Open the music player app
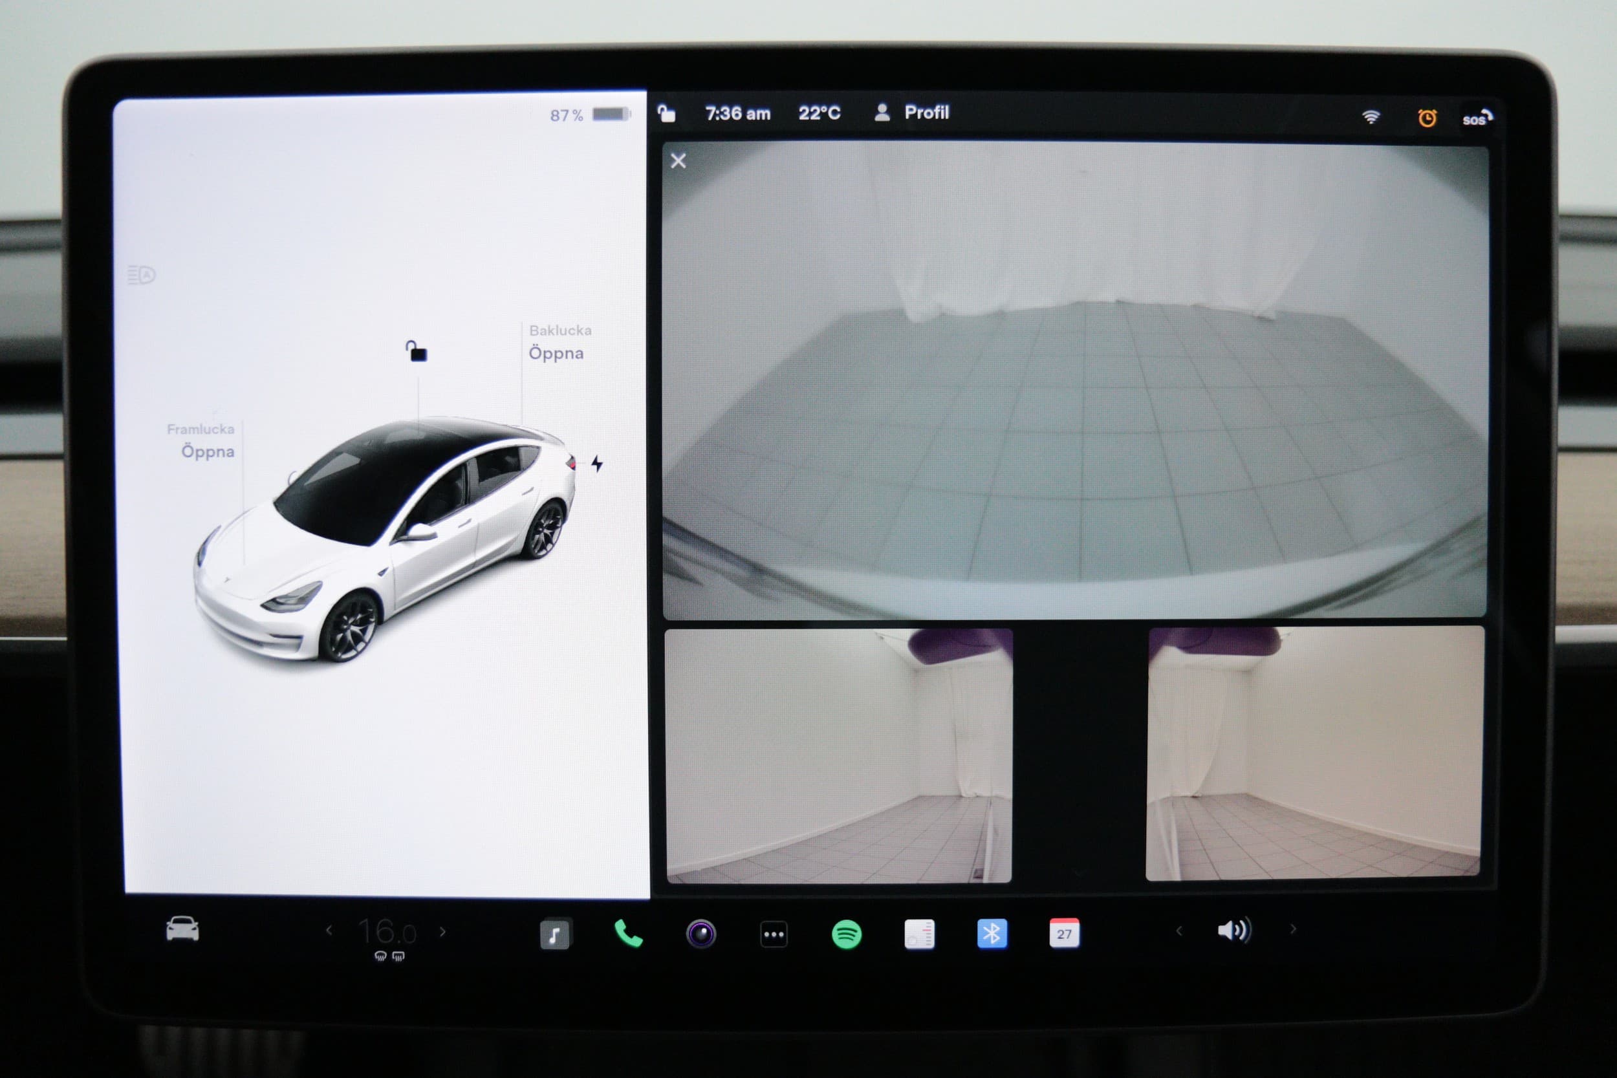Screen dimensions: 1617x1078 pos(555,934)
